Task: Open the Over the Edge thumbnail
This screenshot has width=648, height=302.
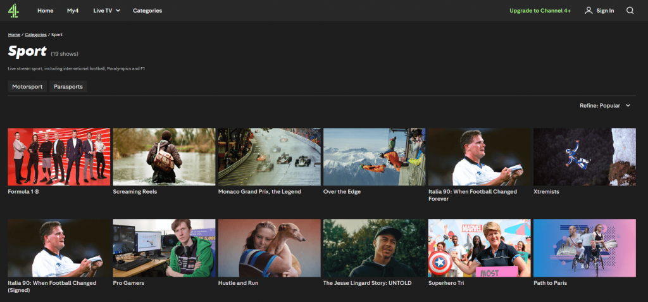Action: click(375, 157)
